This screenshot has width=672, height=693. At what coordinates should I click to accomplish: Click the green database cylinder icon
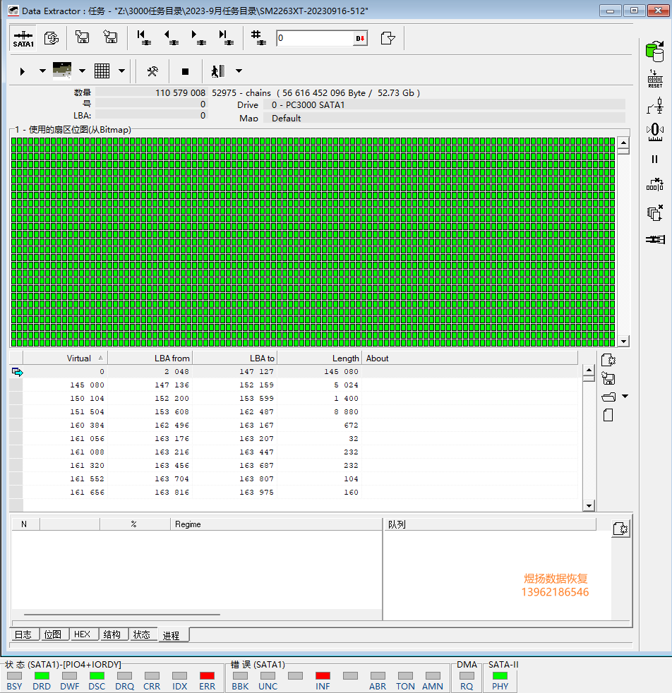click(655, 51)
